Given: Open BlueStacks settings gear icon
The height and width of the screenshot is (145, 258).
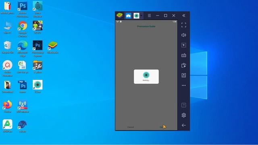Looking at the screenshot, I should click(x=184, y=115).
